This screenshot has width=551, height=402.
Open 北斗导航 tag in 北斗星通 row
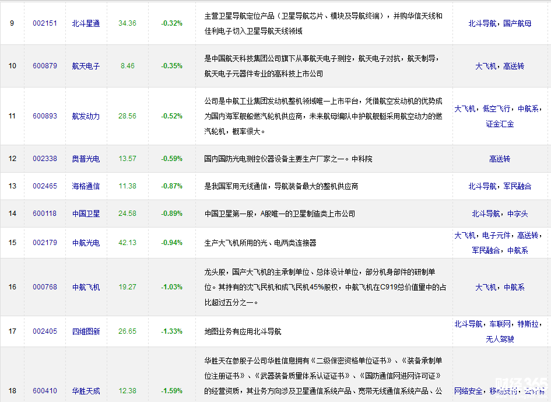pyautogui.click(x=482, y=23)
